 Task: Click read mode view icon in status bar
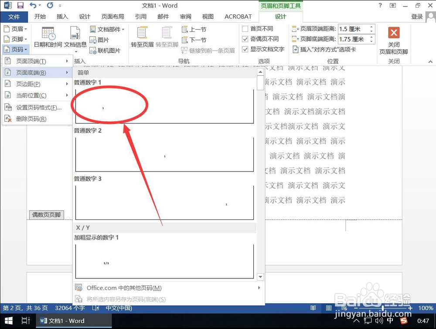(313, 308)
